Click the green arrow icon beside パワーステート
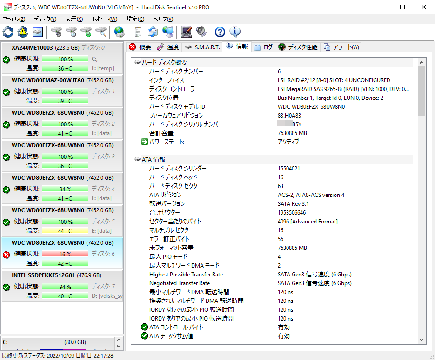This screenshot has width=435, height=360. click(145, 142)
